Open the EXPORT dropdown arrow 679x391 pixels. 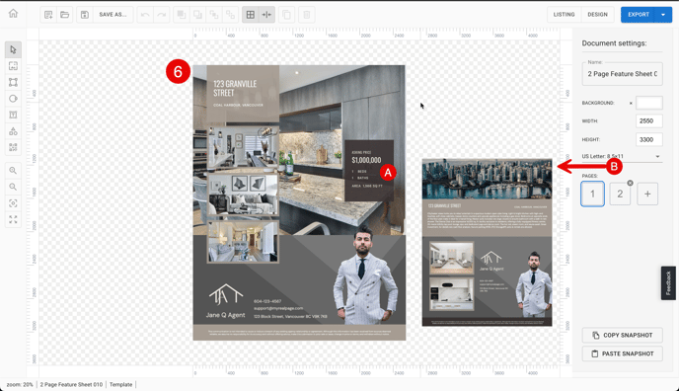point(663,15)
